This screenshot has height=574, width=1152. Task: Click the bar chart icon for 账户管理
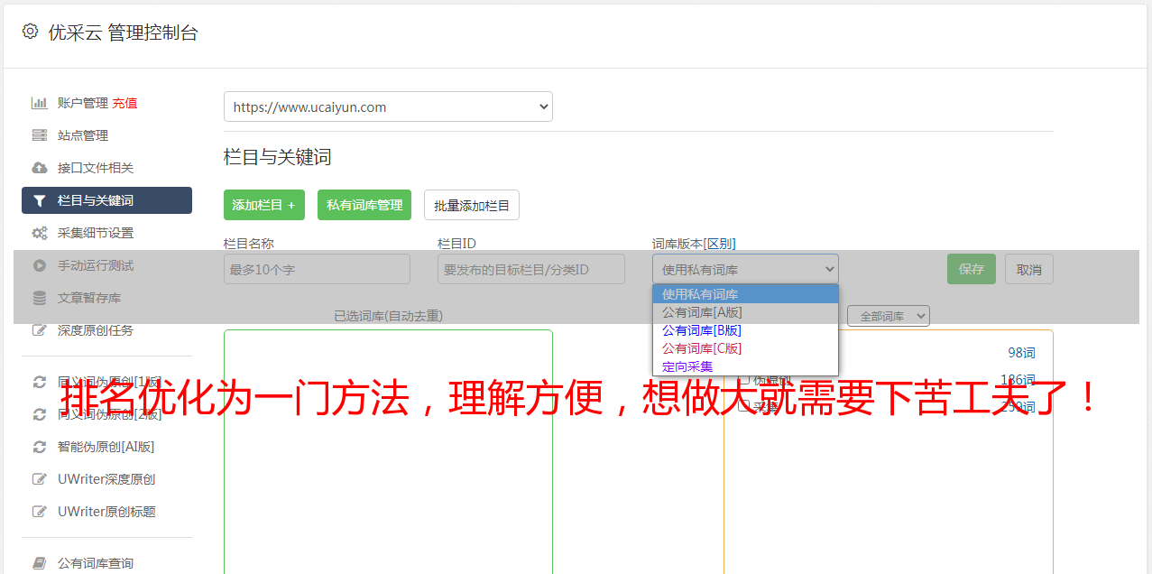click(x=40, y=103)
